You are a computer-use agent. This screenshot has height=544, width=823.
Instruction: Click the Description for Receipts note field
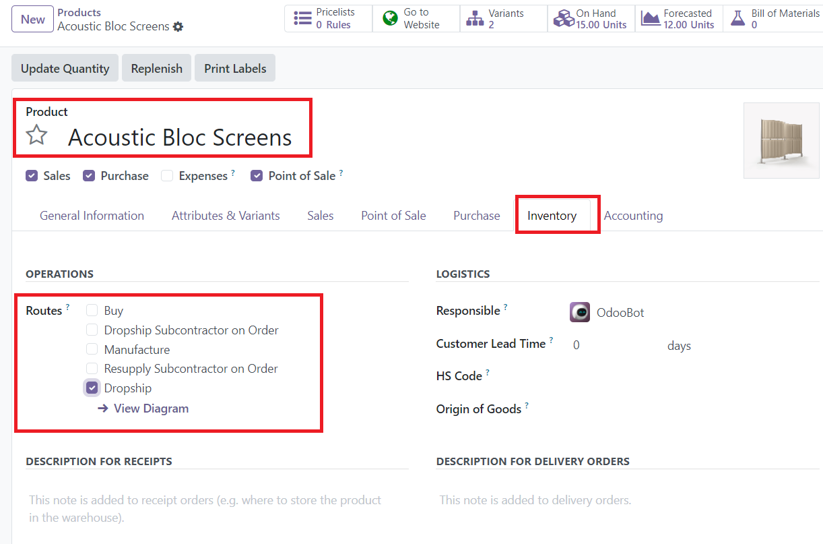(x=217, y=509)
